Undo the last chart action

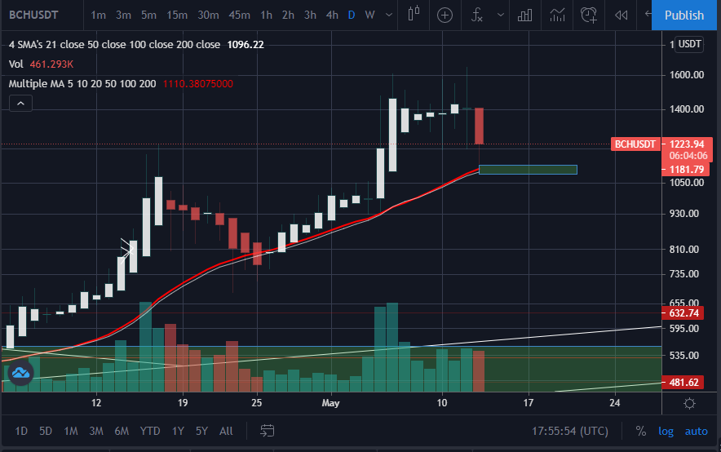[x=647, y=14]
